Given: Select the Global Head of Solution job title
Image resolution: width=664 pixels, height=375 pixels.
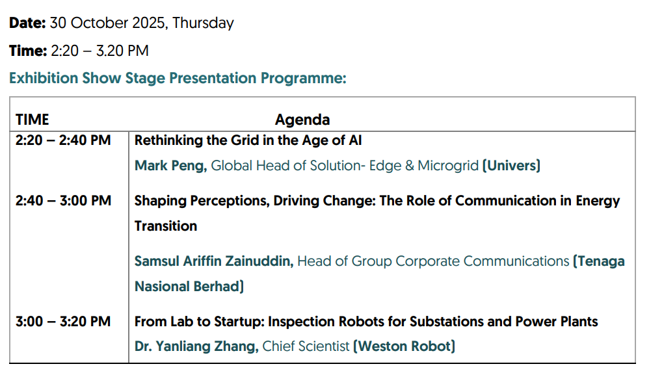Looking at the screenshot, I should [x=345, y=166].
